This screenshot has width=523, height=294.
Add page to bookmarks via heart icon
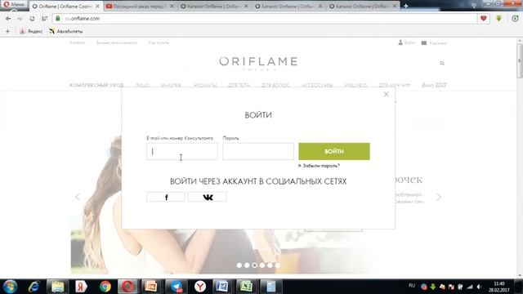[483, 18]
